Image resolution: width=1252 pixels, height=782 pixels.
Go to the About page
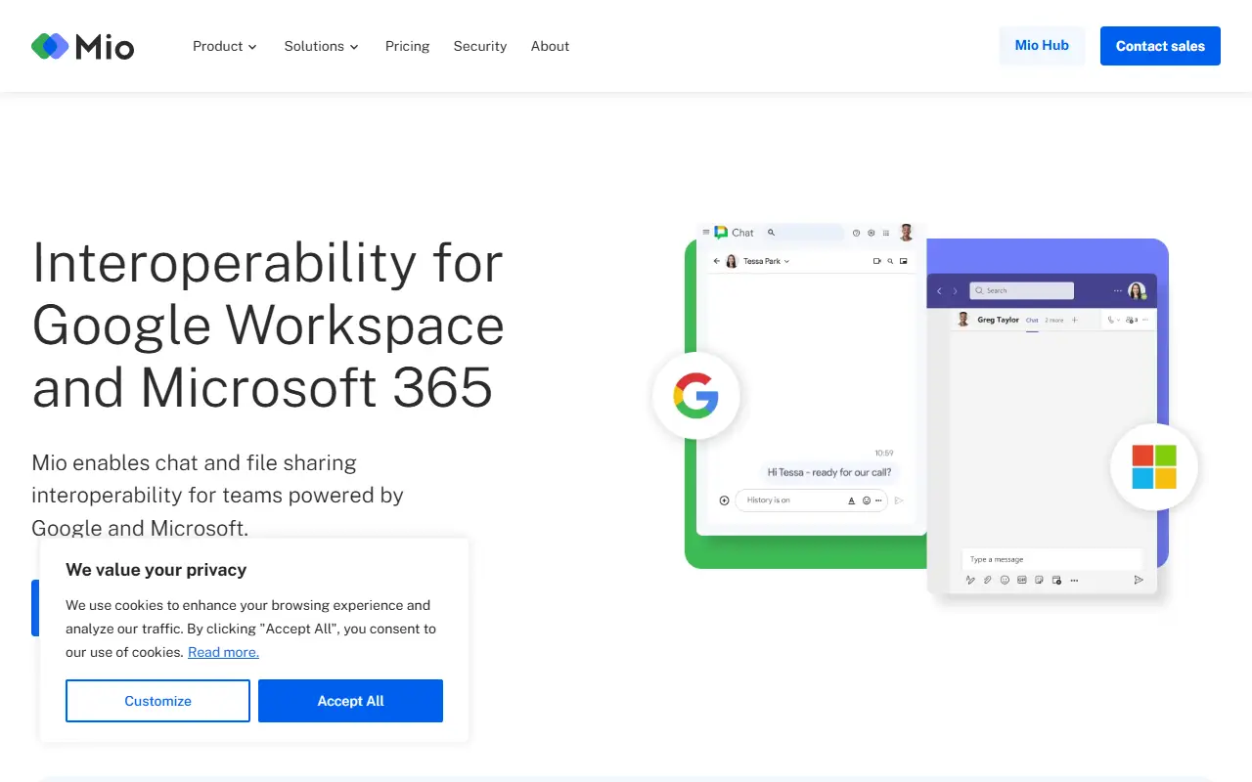pyautogui.click(x=550, y=46)
